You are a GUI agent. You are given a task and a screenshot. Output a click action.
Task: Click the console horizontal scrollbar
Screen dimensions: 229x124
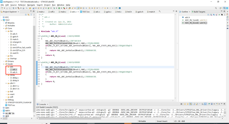coord(70,118)
